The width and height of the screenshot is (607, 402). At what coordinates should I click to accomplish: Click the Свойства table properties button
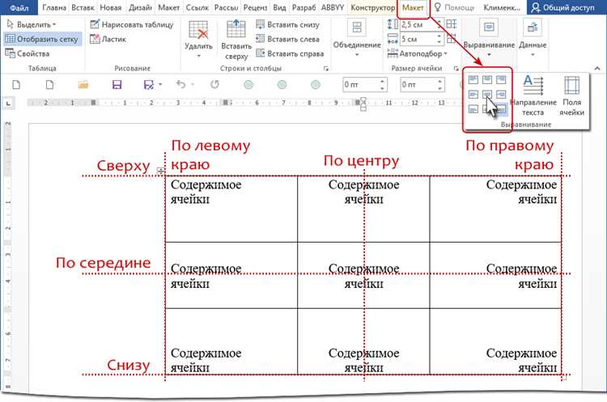[28, 53]
